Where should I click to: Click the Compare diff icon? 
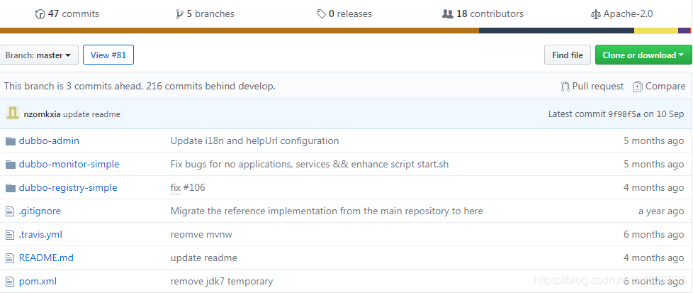[x=638, y=87]
